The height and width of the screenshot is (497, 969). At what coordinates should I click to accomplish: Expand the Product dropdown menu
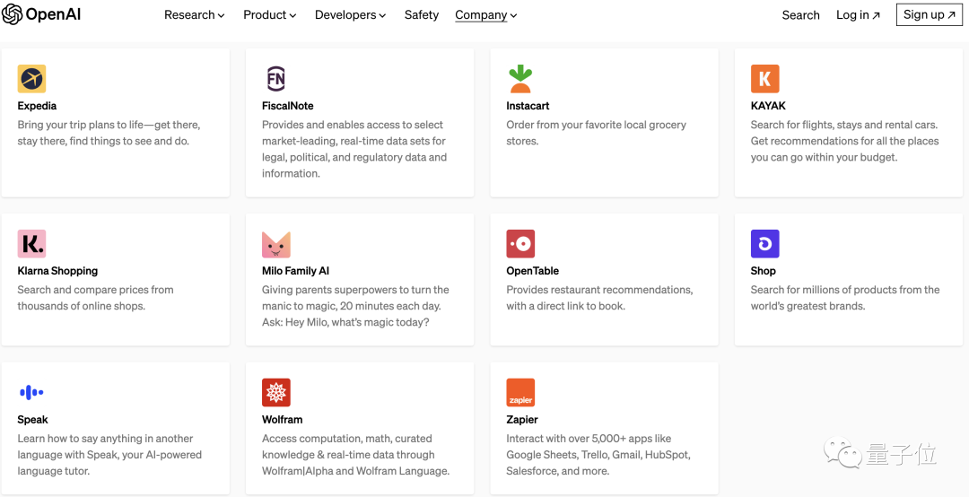270,14
